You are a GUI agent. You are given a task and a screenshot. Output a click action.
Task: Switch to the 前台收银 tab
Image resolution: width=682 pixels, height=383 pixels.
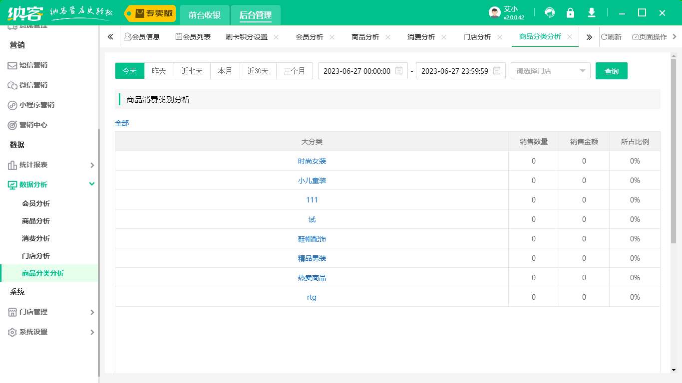click(205, 15)
